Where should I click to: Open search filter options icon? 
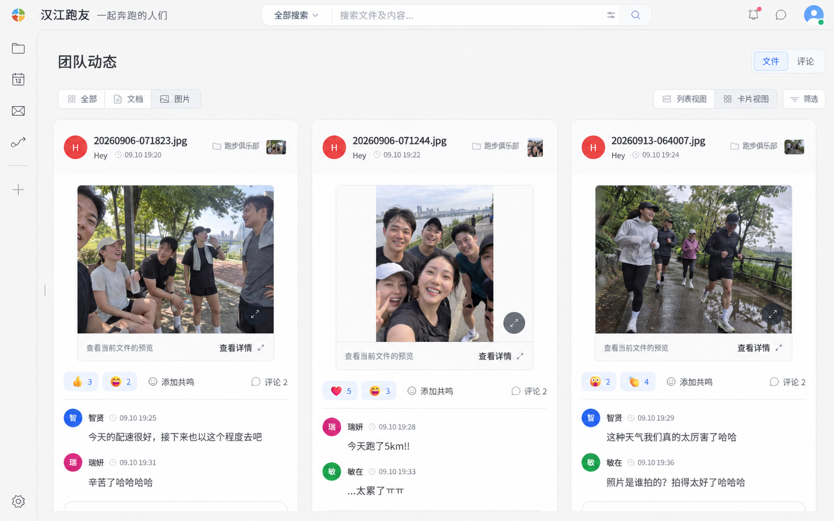611,15
